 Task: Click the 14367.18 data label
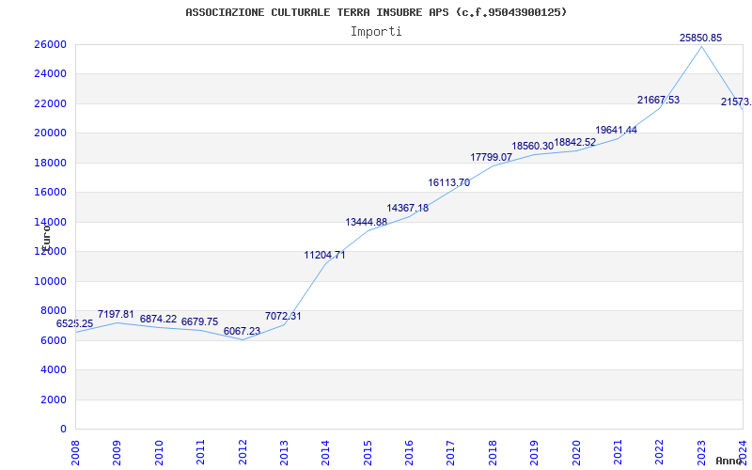(x=408, y=208)
